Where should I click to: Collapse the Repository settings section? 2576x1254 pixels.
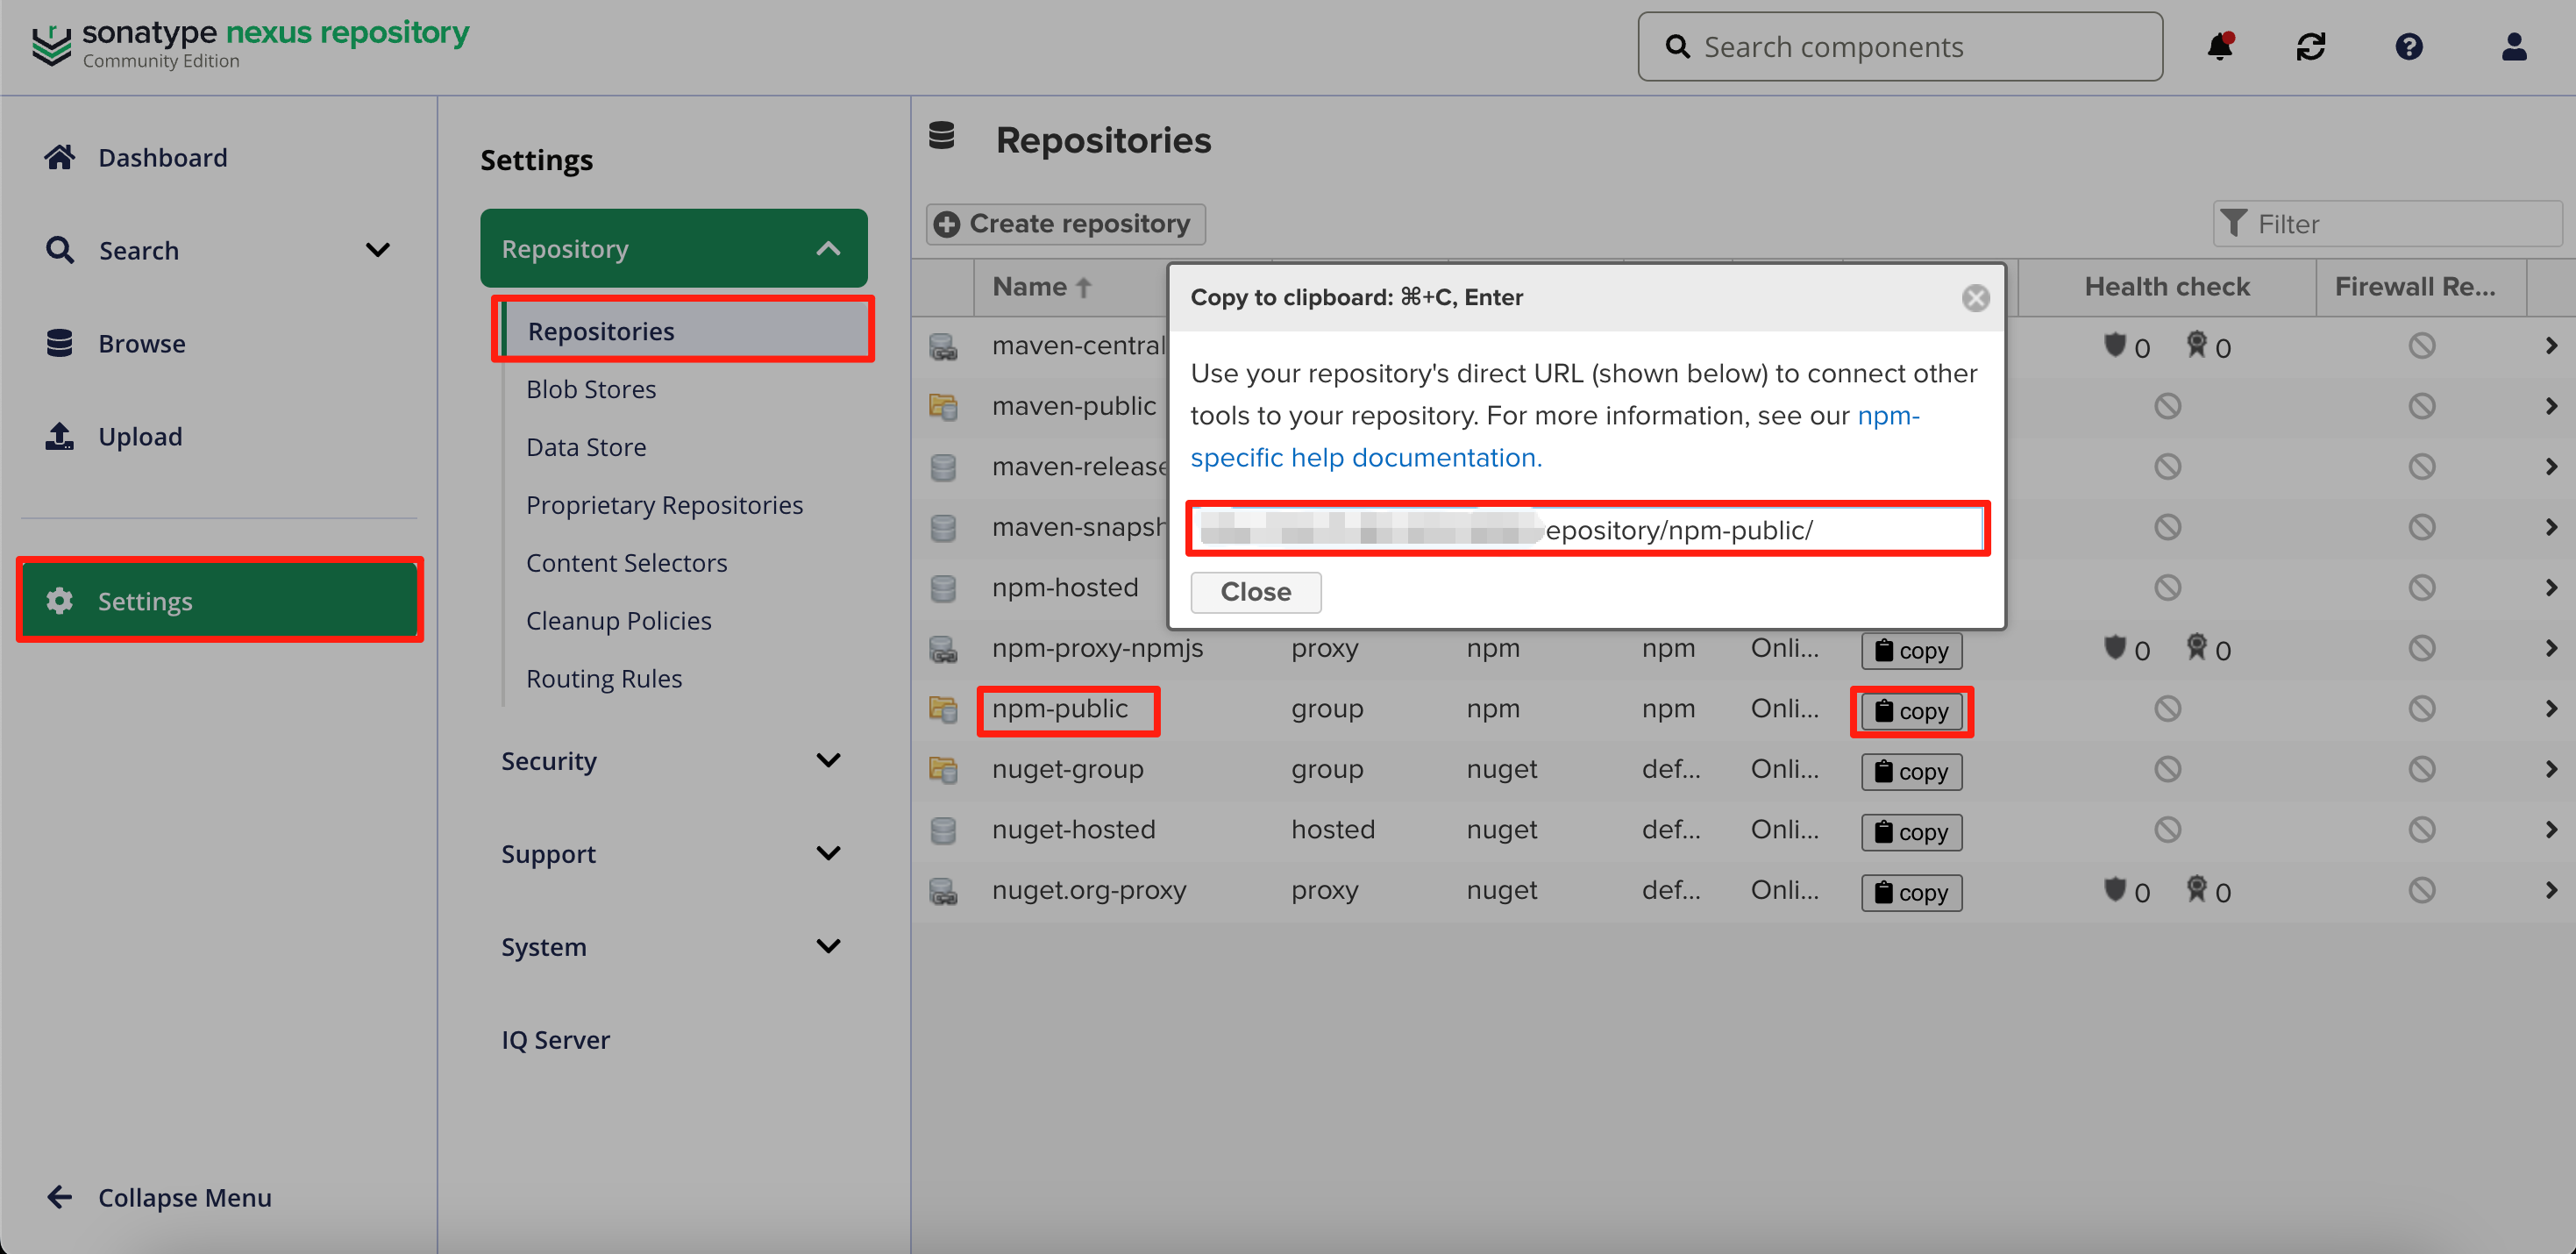click(x=828, y=249)
